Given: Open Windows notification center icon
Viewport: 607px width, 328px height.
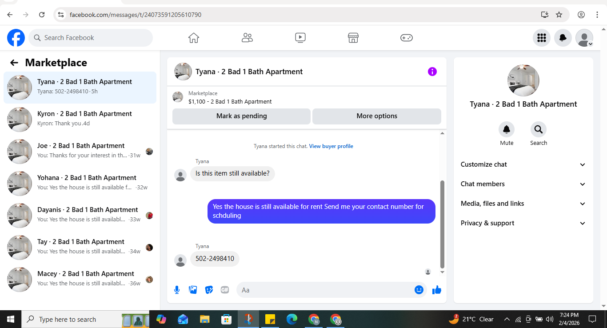Looking at the screenshot, I should [592, 319].
